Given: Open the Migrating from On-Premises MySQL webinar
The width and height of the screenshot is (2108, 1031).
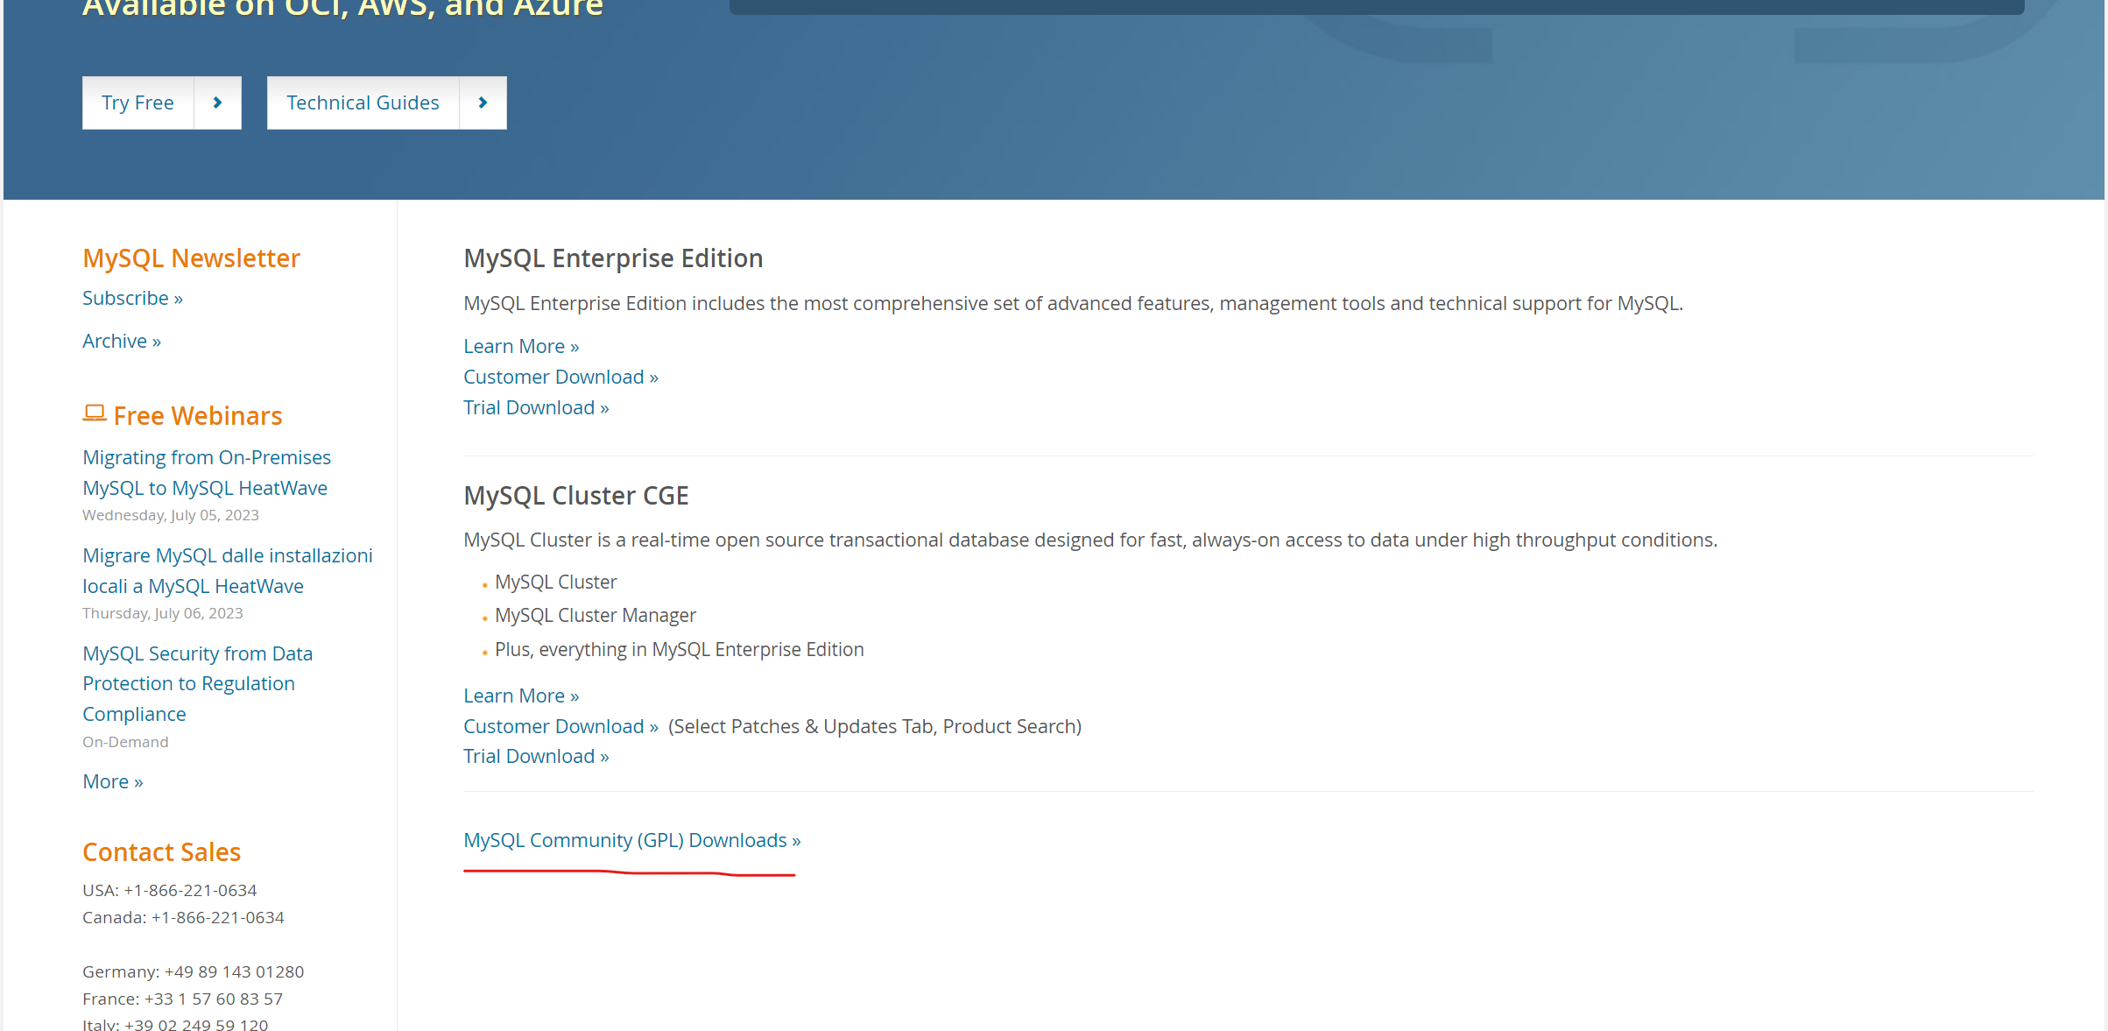Looking at the screenshot, I should [207, 472].
